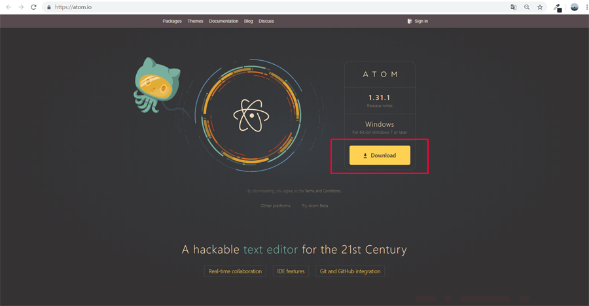Go to the Blog page
Screen dimensions: 589x306
(248, 21)
